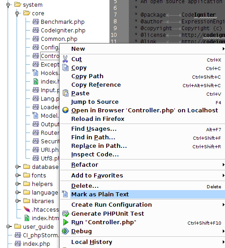The height and width of the screenshot is (248, 225).
Task: Click the helpers folder icon
Action: coord(26,184)
